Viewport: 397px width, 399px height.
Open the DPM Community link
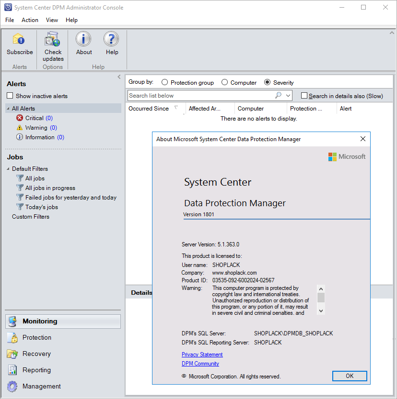(x=200, y=364)
